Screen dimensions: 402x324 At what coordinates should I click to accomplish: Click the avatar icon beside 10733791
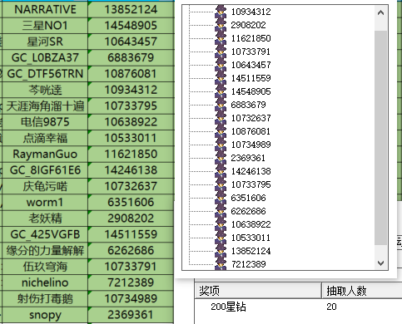(221, 52)
